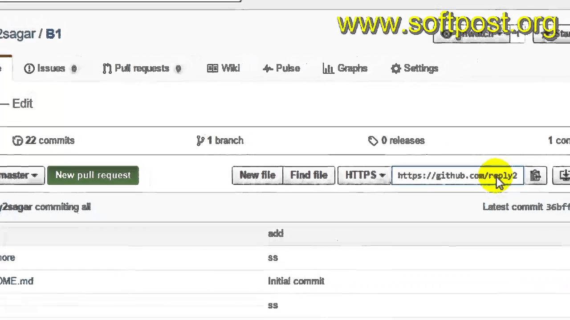Click the Graphs bar chart icon
570x320 pixels.
coord(328,68)
